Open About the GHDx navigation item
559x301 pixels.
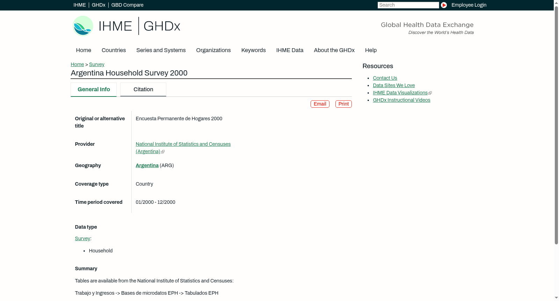[334, 50]
